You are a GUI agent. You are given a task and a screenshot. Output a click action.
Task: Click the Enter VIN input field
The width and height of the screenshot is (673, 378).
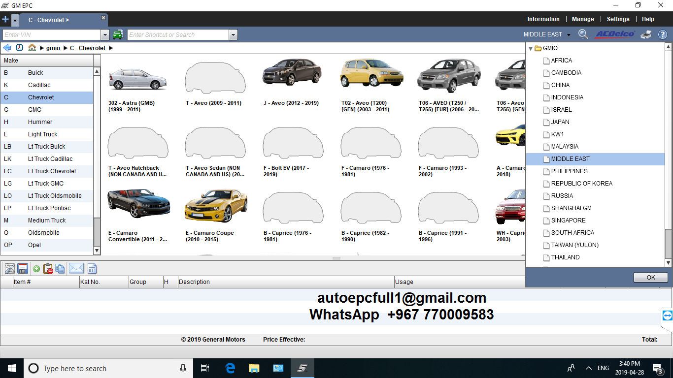coord(52,35)
